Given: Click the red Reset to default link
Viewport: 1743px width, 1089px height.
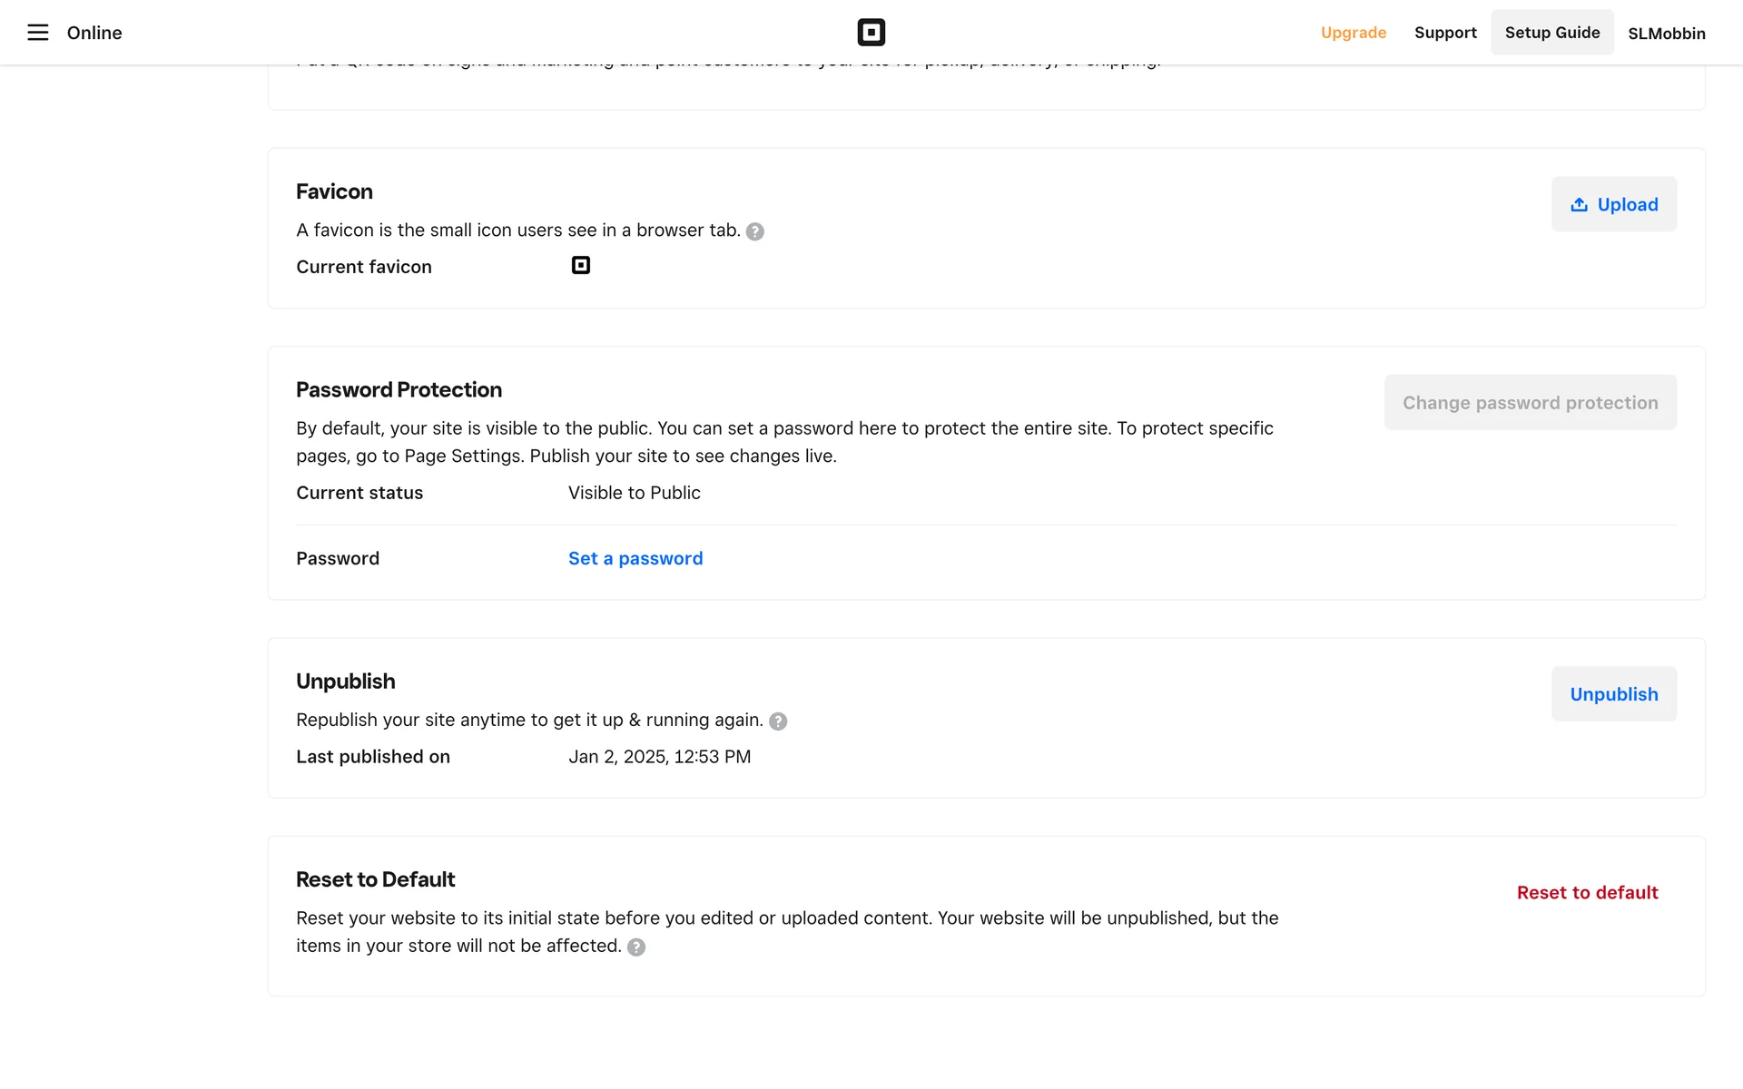Looking at the screenshot, I should [1587, 893].
